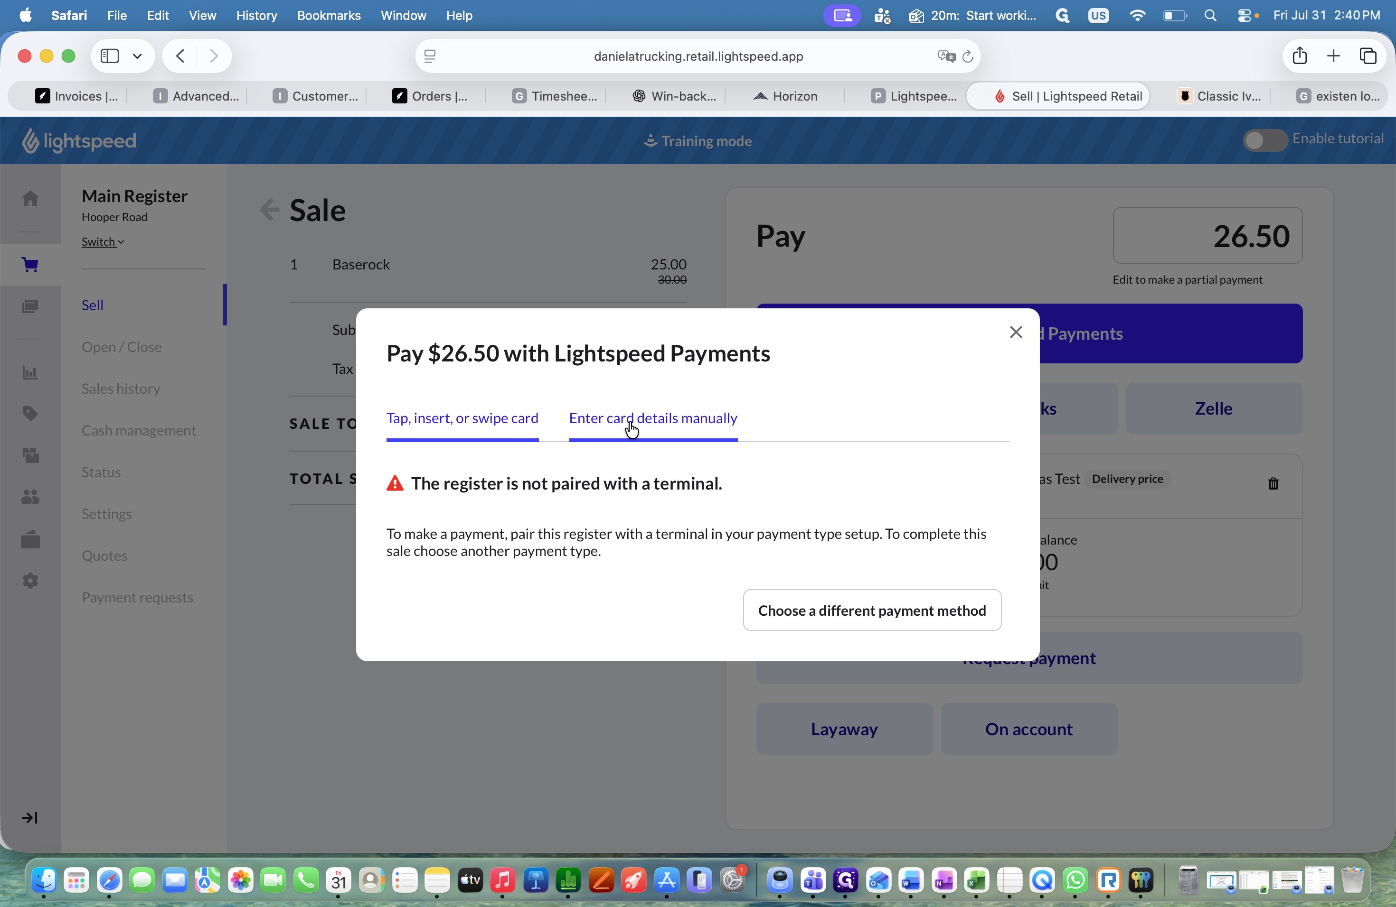Show the Safari tab overview
1396x907 pixels.
click(x=1368, y=56)
